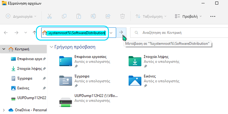Click Έγγραφα label in main pane
The image size is (228, 114).
click(82, 76)
